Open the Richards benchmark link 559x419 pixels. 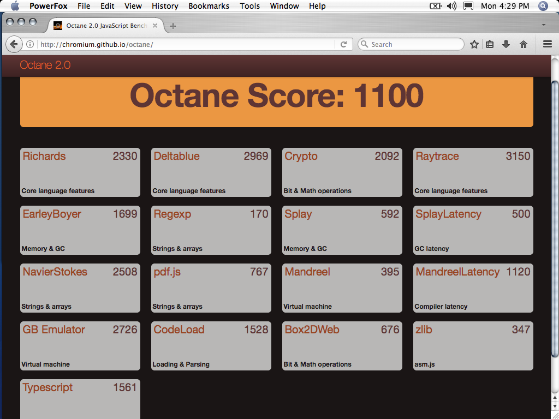[x=44, y=156]
